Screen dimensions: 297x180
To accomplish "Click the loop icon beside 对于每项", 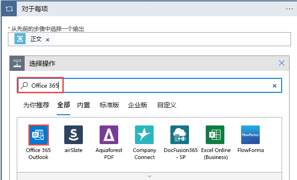I will (x=9, y=9).
